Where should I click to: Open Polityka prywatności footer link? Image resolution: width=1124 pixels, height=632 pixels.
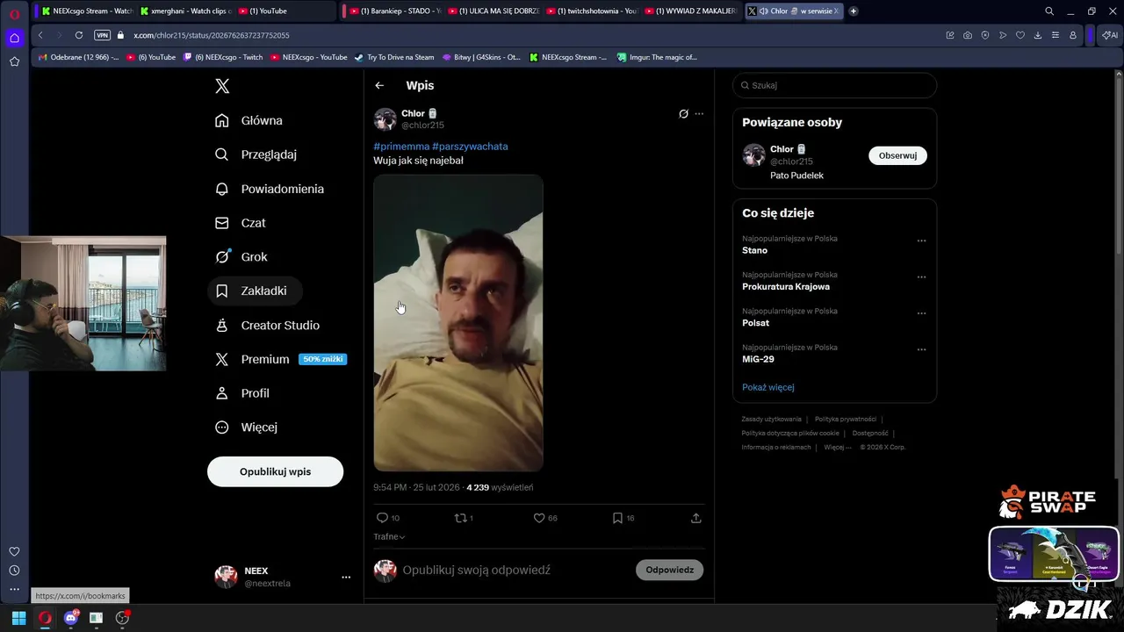(845, 420)
